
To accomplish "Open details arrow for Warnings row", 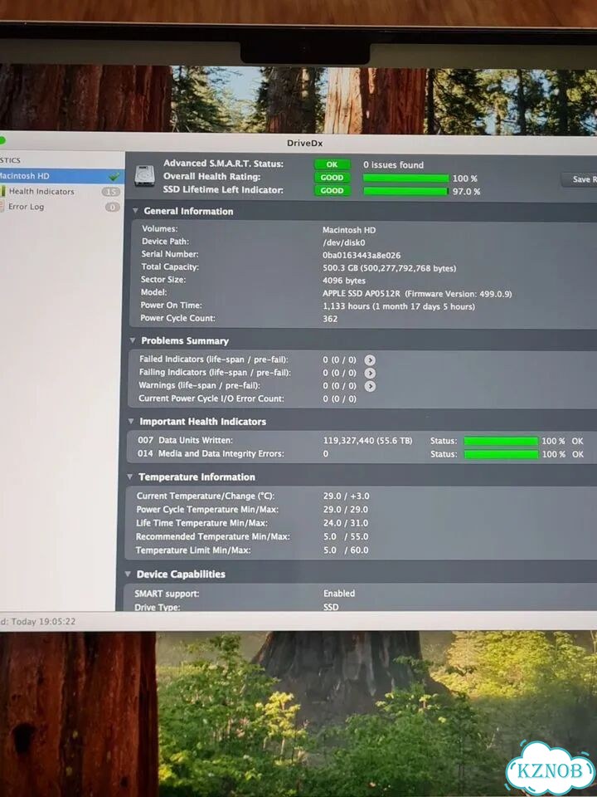I will coord(370,386).
